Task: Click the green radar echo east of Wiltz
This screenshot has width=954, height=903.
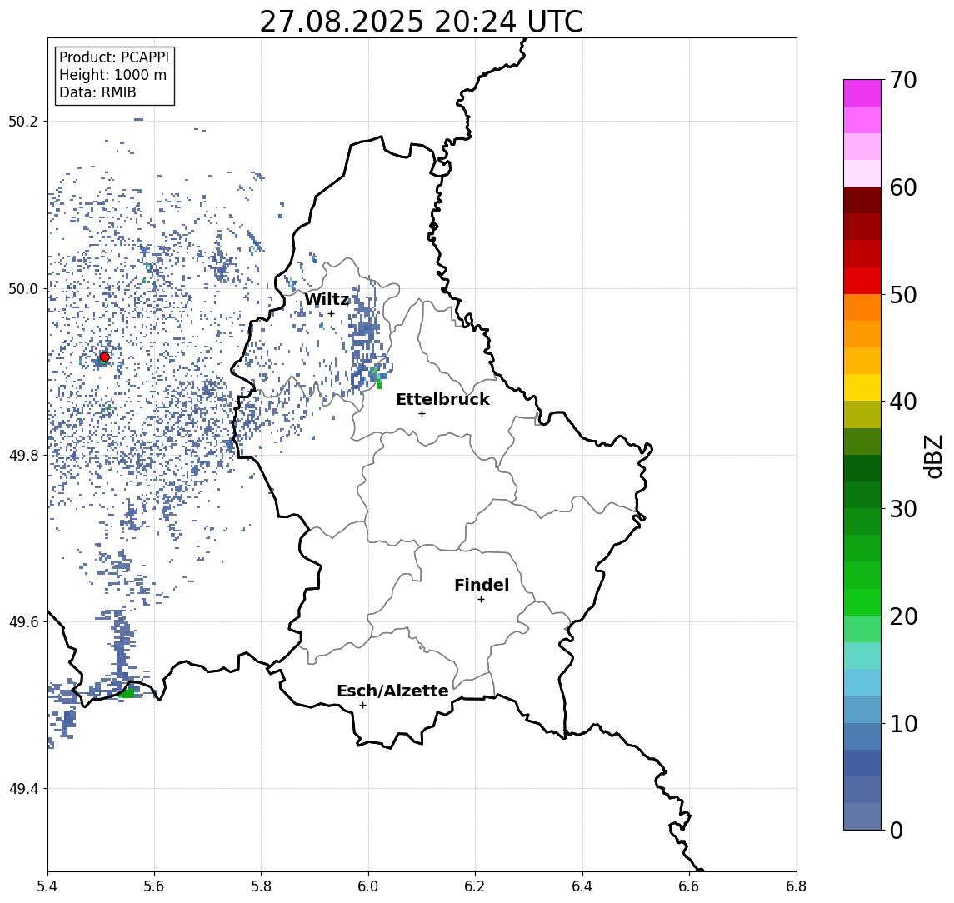Action: 378,382
